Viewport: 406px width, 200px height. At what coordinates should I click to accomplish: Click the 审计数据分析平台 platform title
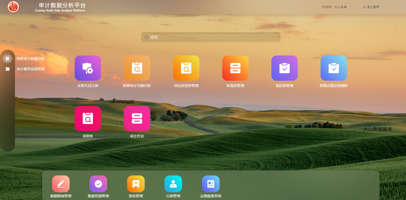click(x=62, y=5)
